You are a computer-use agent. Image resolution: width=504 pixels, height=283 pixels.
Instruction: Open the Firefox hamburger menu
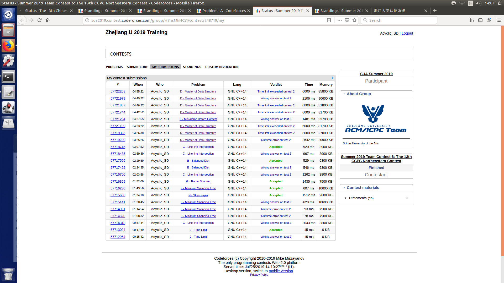[x=499, y=20]
